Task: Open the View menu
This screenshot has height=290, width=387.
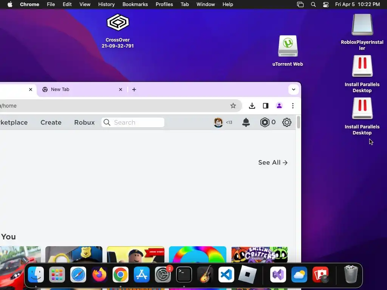Action: [x=85, y=5]
